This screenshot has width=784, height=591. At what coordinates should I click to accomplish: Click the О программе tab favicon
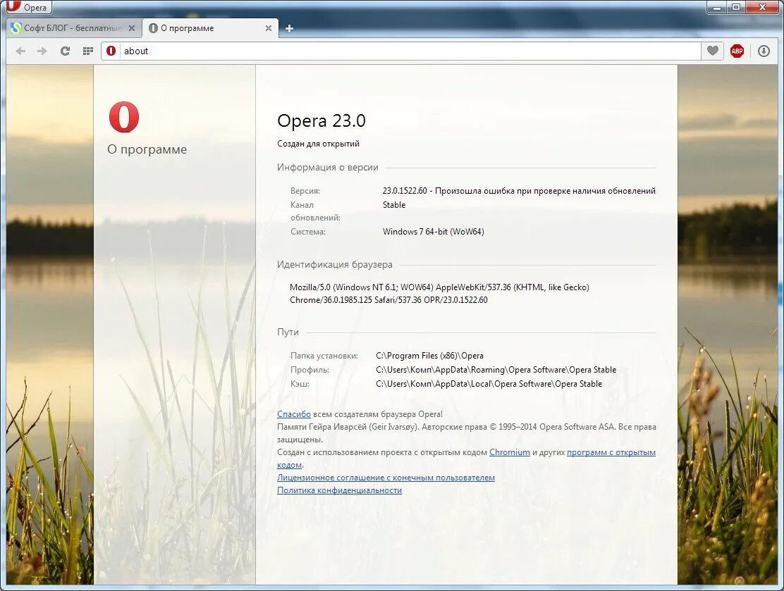pos(153,28)
